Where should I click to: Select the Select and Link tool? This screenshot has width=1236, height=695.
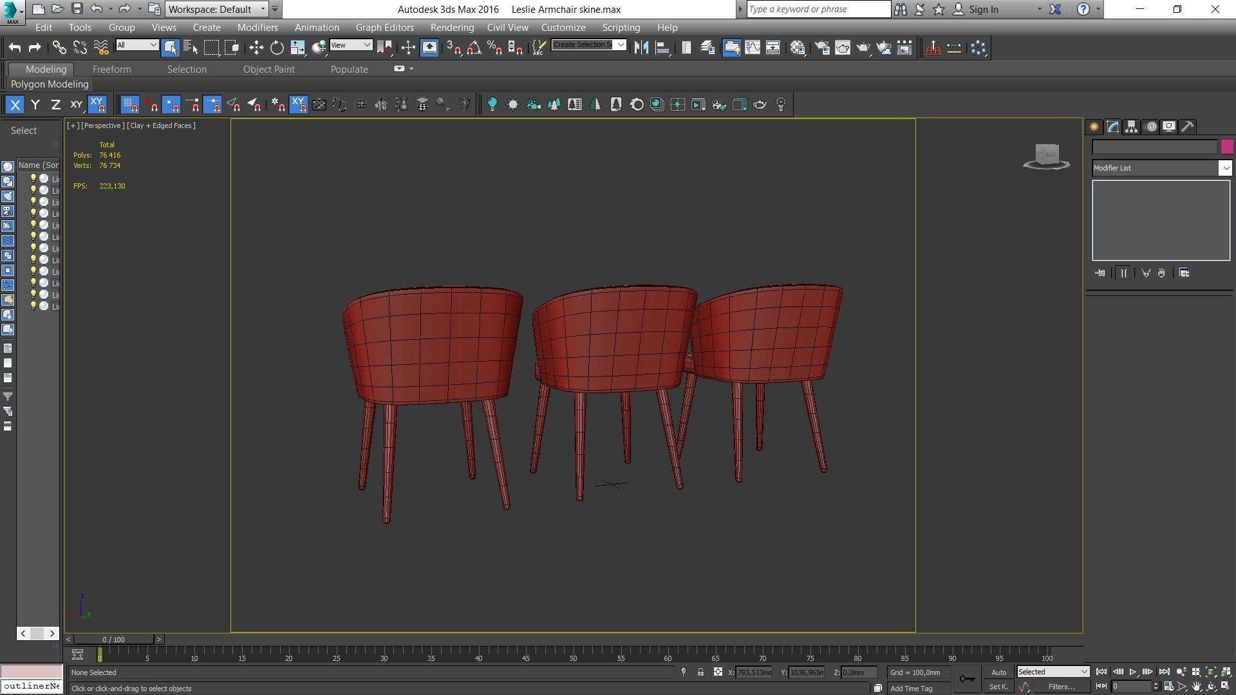[x=59, y=48]
